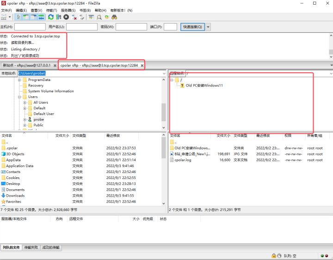This screenshot has width=333, height=260.
Task: Open the Site Manager toolbar icon
Action: [x=5, y=17]
